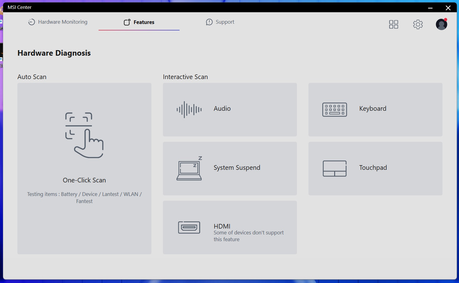Start the Keyboard interactive scan
The width and height of the screenshot is (459, 283).
pyautogui.click(x=375, y=110)
